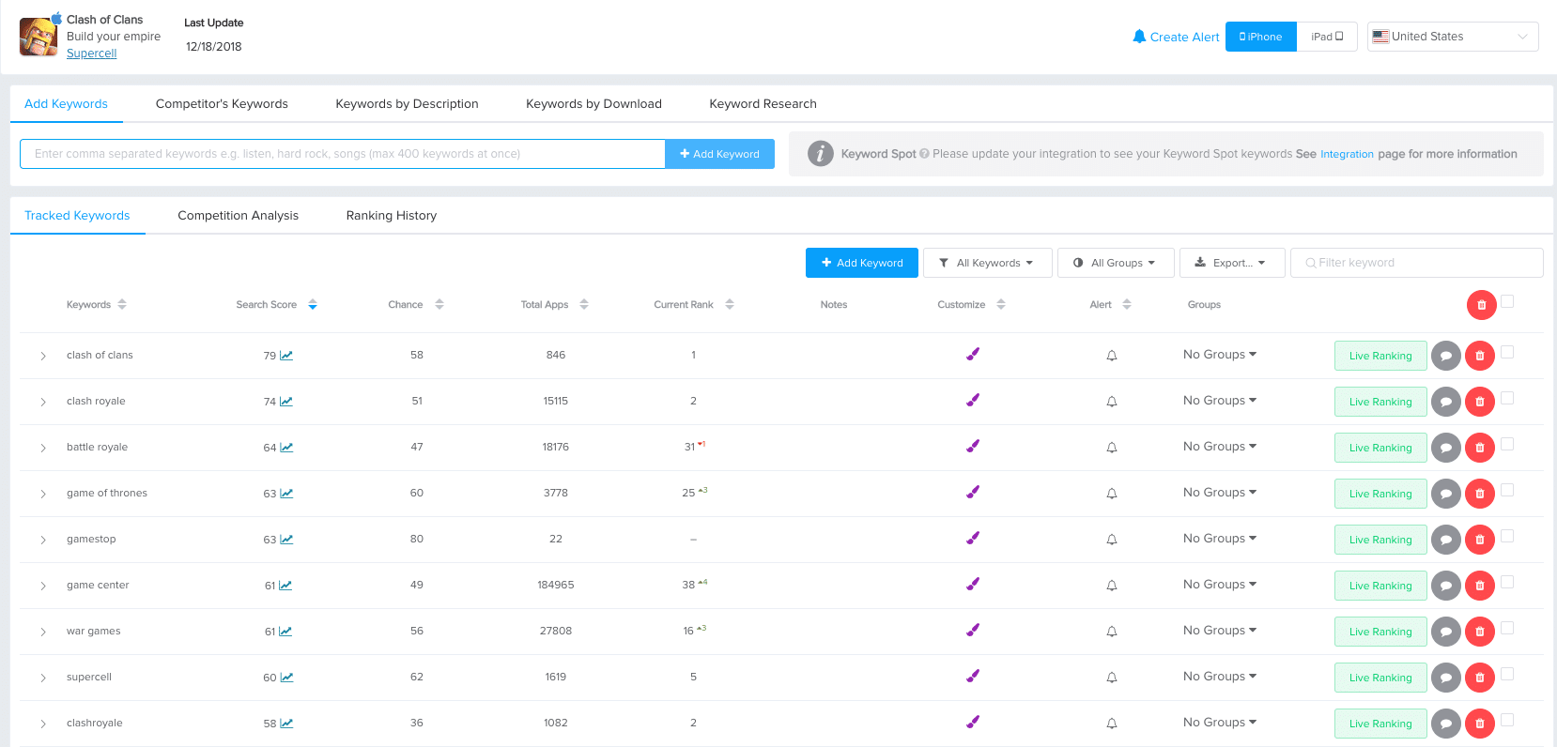Select the Add Keywords tab

[66, 104]
